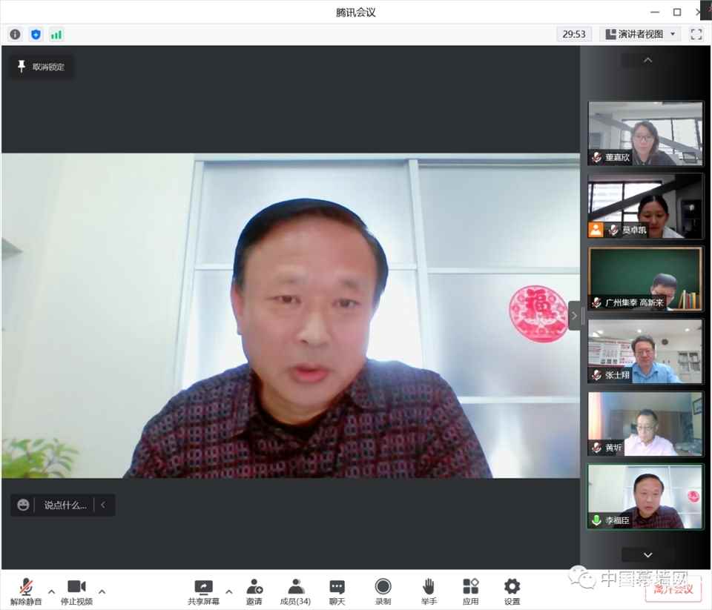Expand audio options arrow beside 解除静音
712x610 pixels.
point(51,591)
